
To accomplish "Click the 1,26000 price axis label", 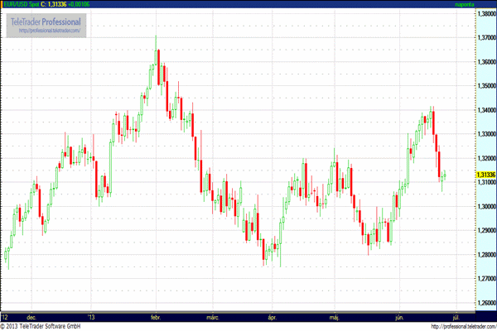I will tap(485, 302).
